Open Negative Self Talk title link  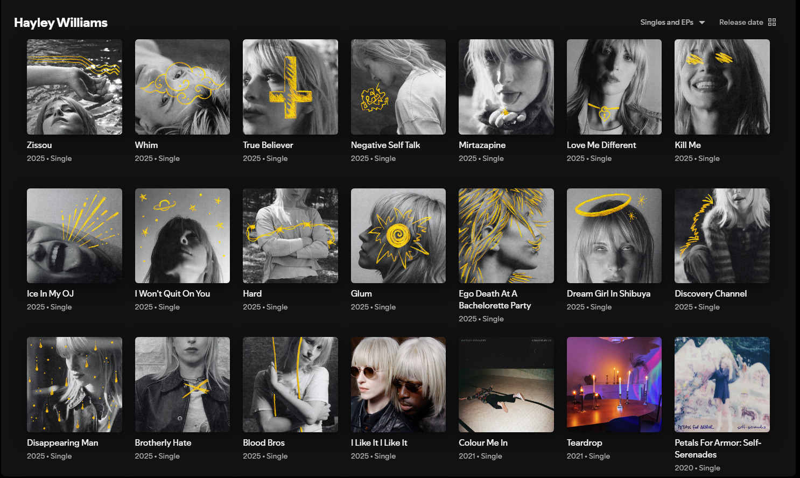click(x=385, y=145)
